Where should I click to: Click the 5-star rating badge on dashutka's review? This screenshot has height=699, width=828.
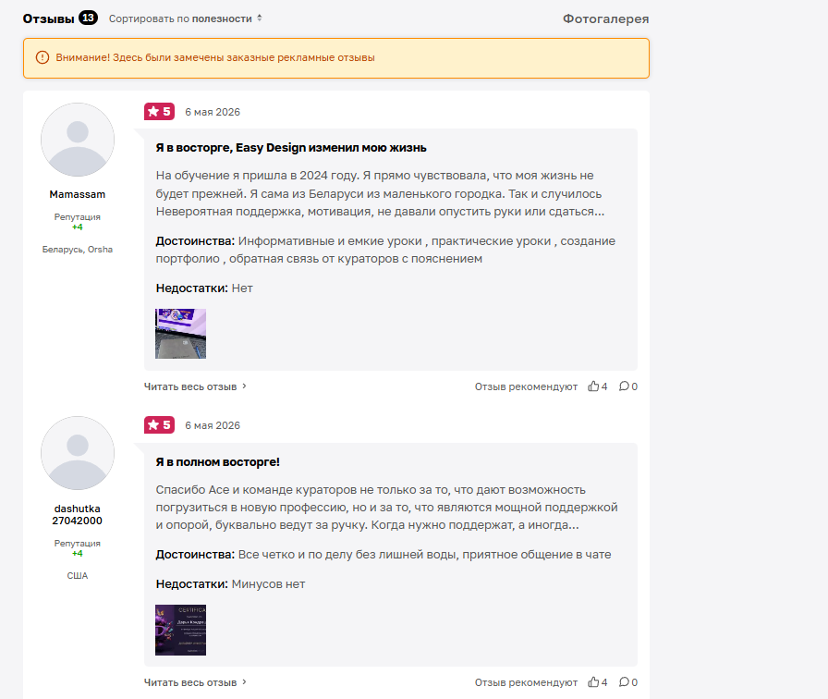pos(160,425)
